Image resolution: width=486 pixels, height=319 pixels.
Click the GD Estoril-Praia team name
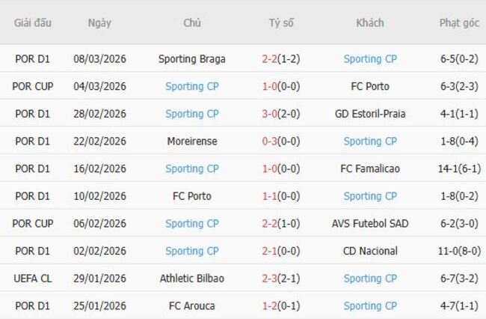click(370, 114)
